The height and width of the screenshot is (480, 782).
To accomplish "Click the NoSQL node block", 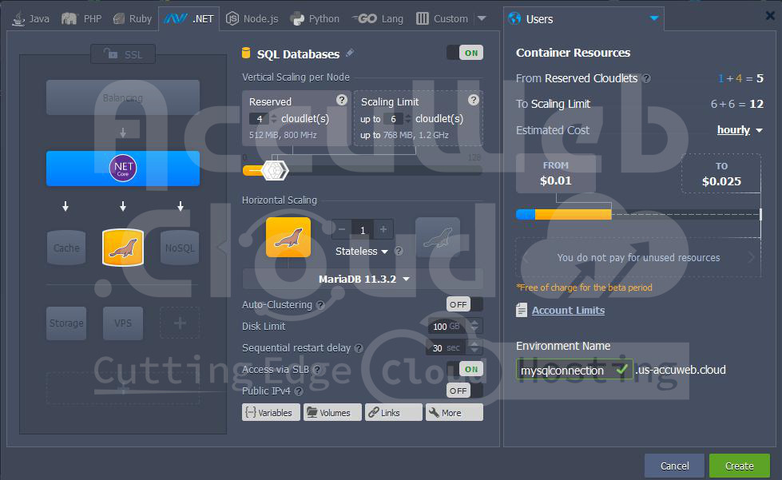I will pyautogui.click(x=179, y=248).
